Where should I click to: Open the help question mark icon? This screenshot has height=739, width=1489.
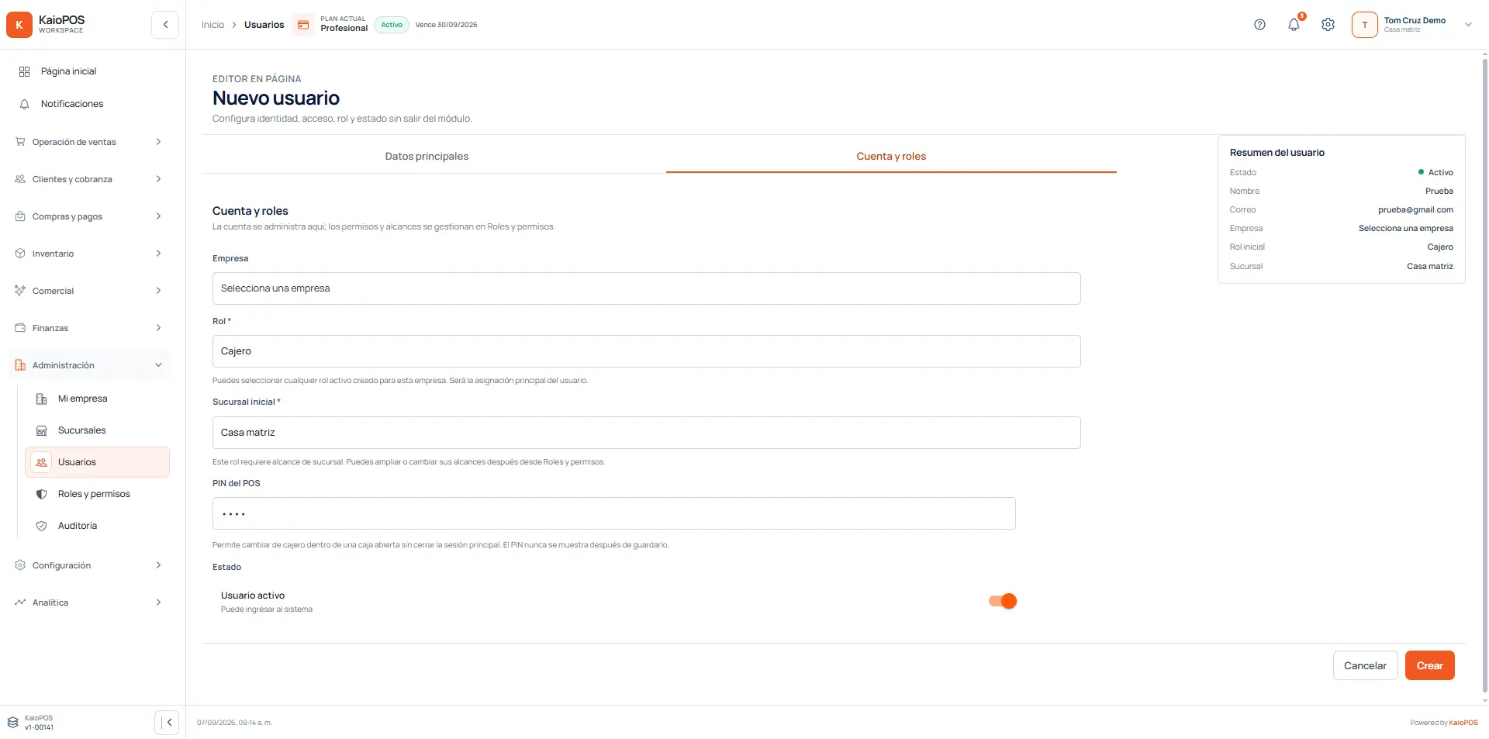(x=1259, y=25)
